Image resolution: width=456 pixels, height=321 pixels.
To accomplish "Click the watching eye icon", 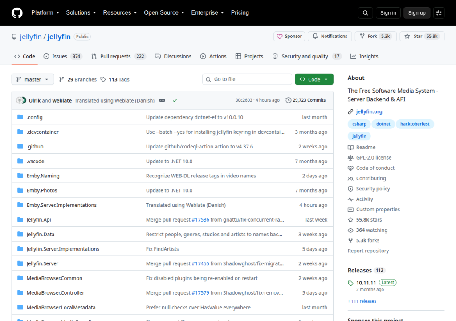I will coord(350,230).
